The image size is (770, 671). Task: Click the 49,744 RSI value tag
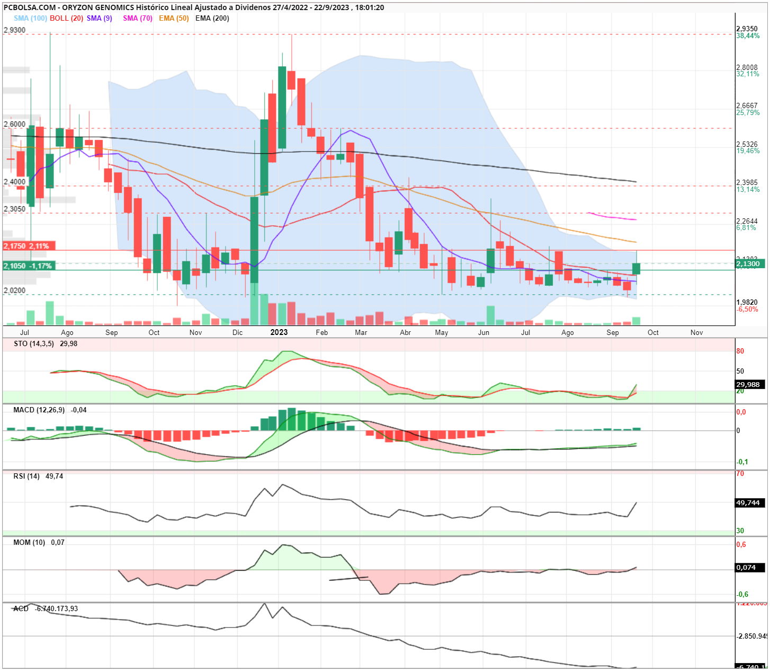click(x=750, y=502)
